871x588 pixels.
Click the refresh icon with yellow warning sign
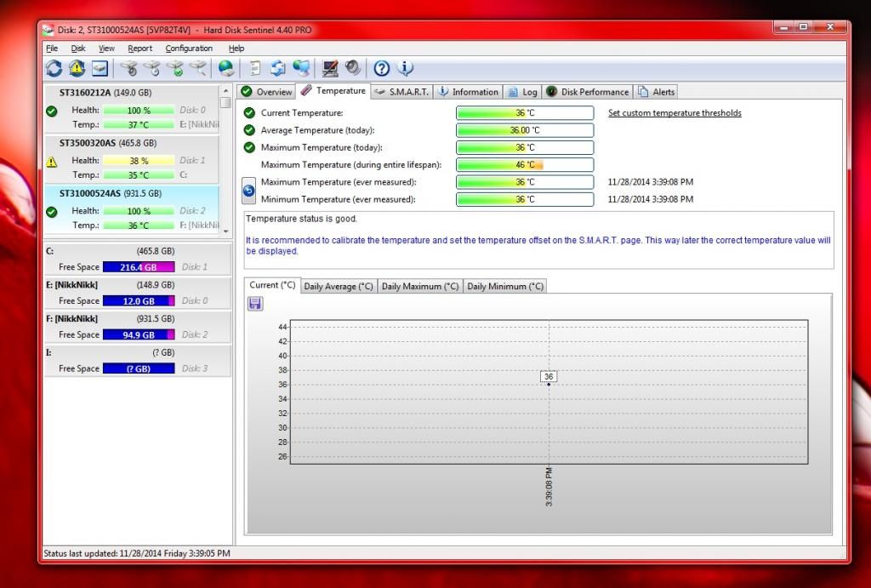pyautogui.click(x=77, y=68)
